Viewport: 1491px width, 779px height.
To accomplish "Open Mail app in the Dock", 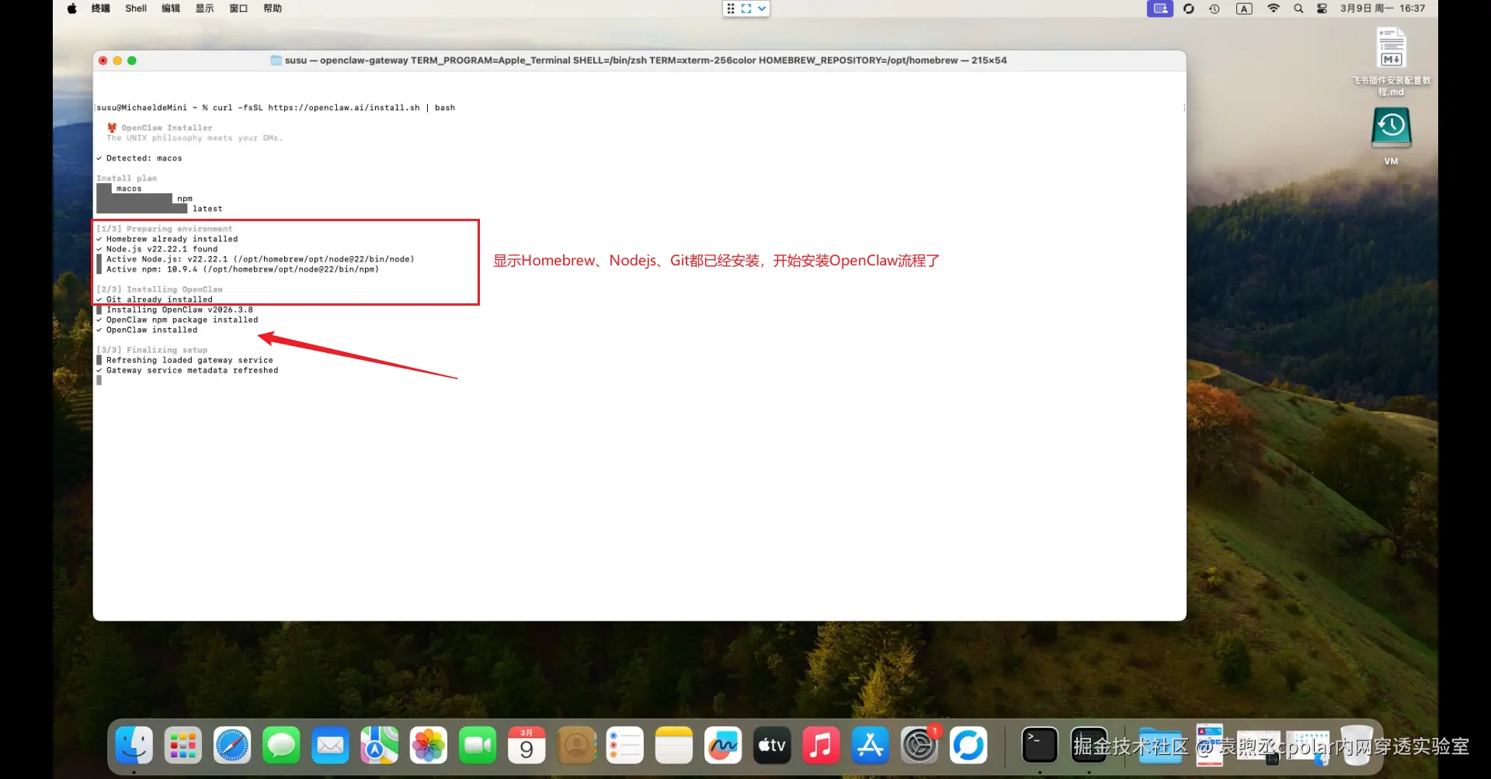I will (330, 746).
